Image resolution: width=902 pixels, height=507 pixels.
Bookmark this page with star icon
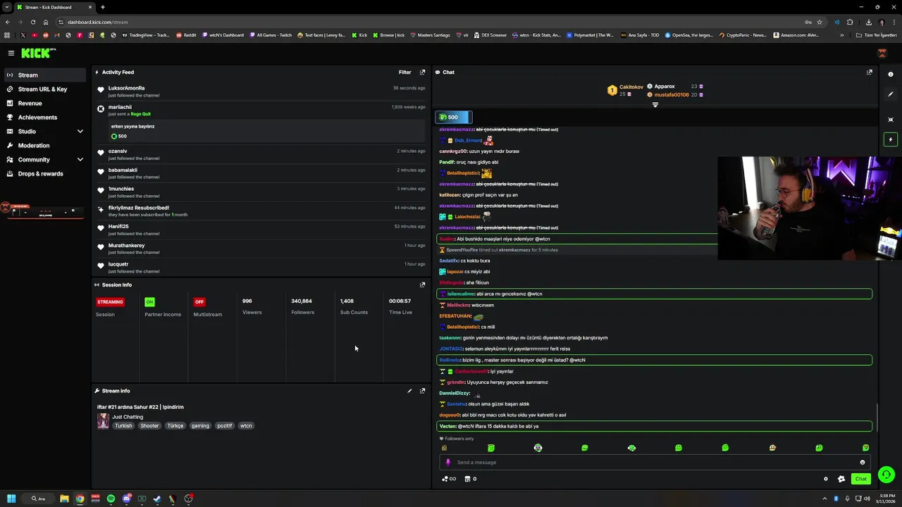[x=820, y=22]
